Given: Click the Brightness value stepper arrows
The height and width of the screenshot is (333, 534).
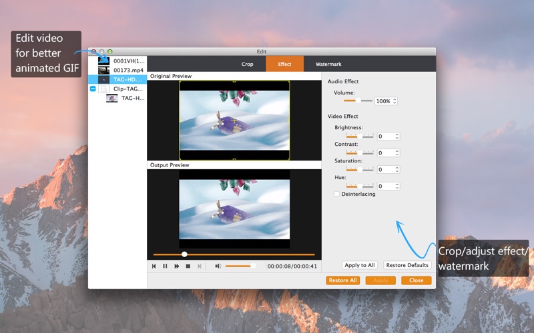Looking at the screenshot, I should coord(397,136).
